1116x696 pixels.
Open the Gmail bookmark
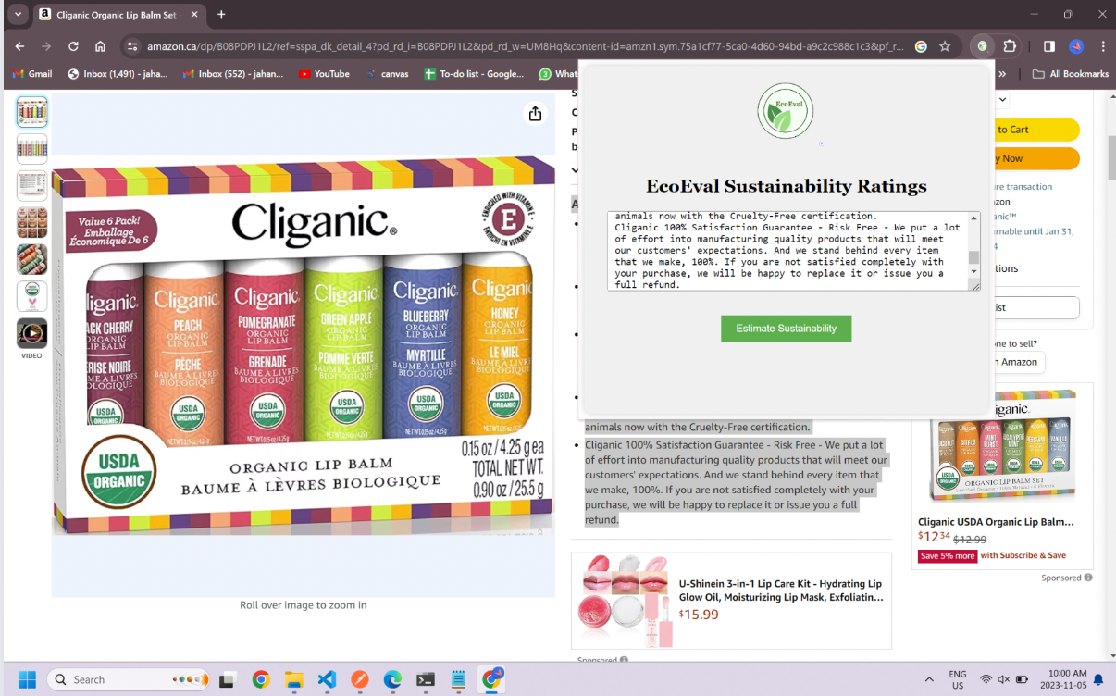click(32, 74)
